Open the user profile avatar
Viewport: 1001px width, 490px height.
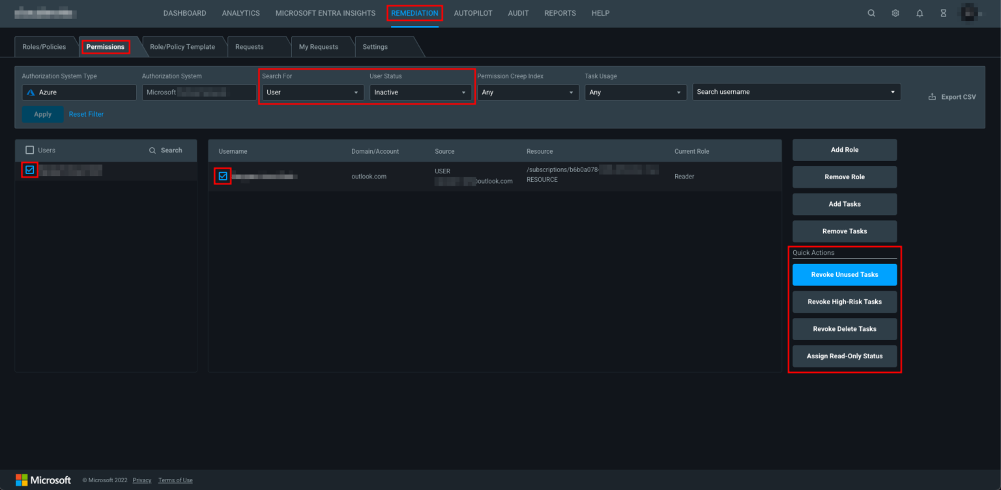(970, 13)
